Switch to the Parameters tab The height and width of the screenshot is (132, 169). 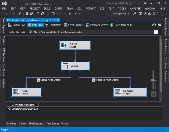pos(53,25)
